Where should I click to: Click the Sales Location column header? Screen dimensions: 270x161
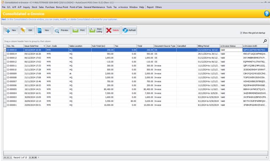pos(80,46)
